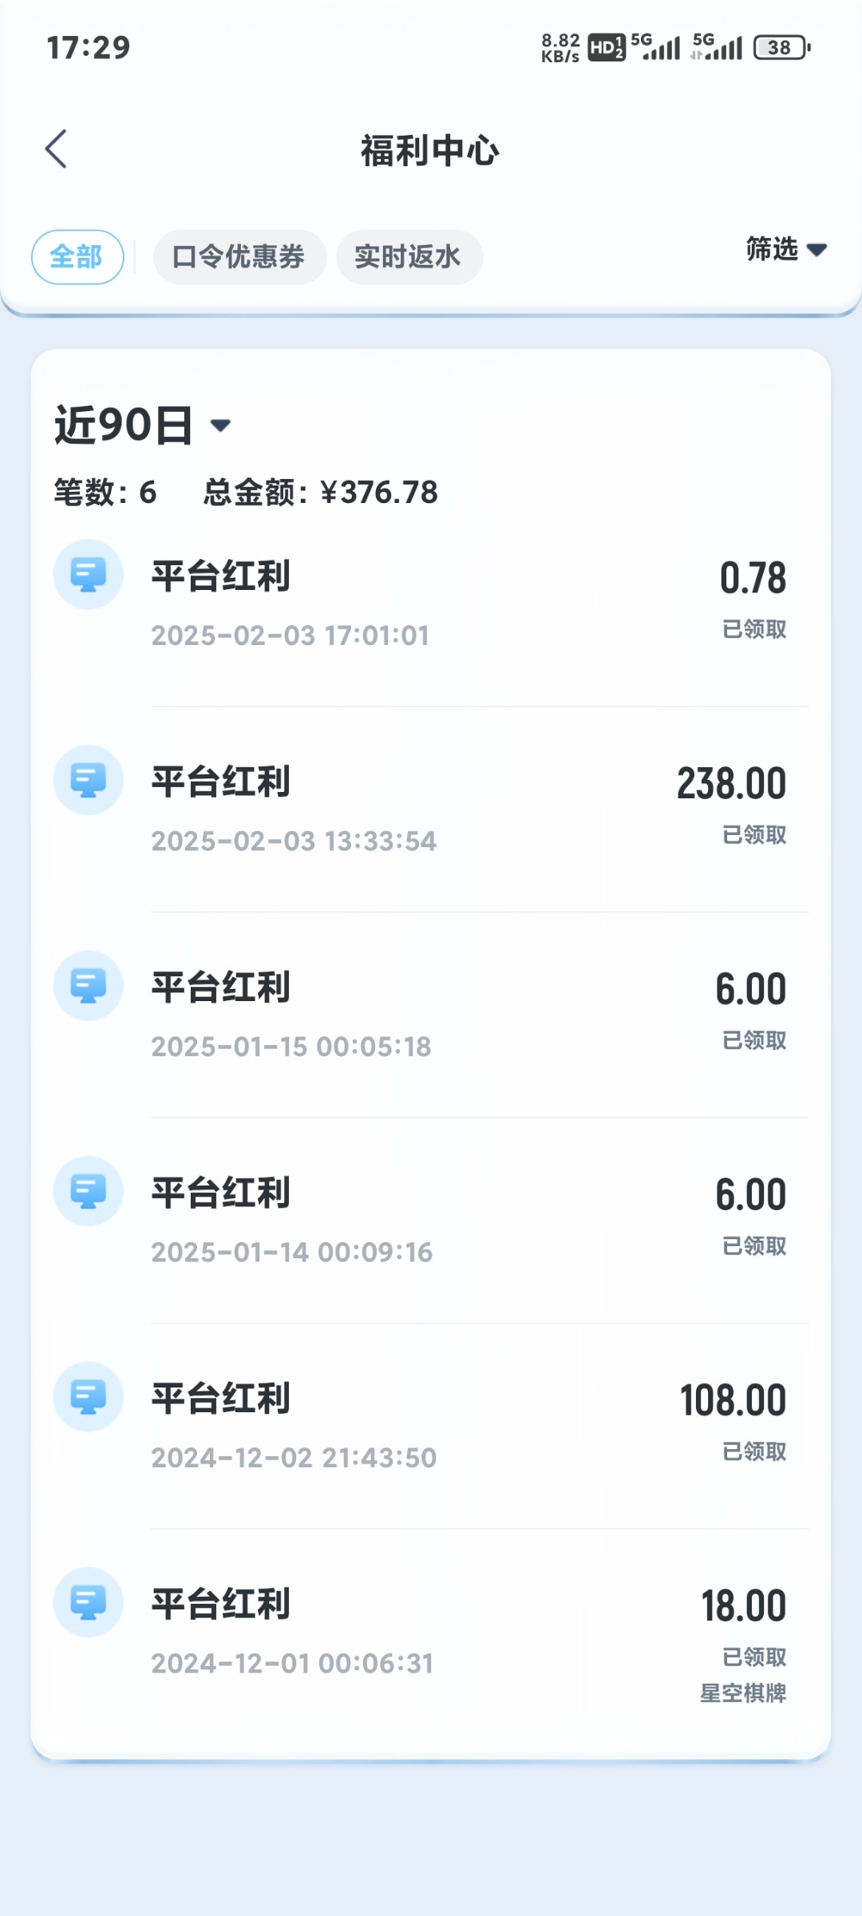Tap the 福利中心 page title

(x=430, y=151)
